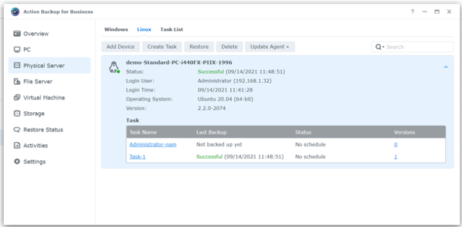Open the Activities section in sidebar

click(49, 145)
